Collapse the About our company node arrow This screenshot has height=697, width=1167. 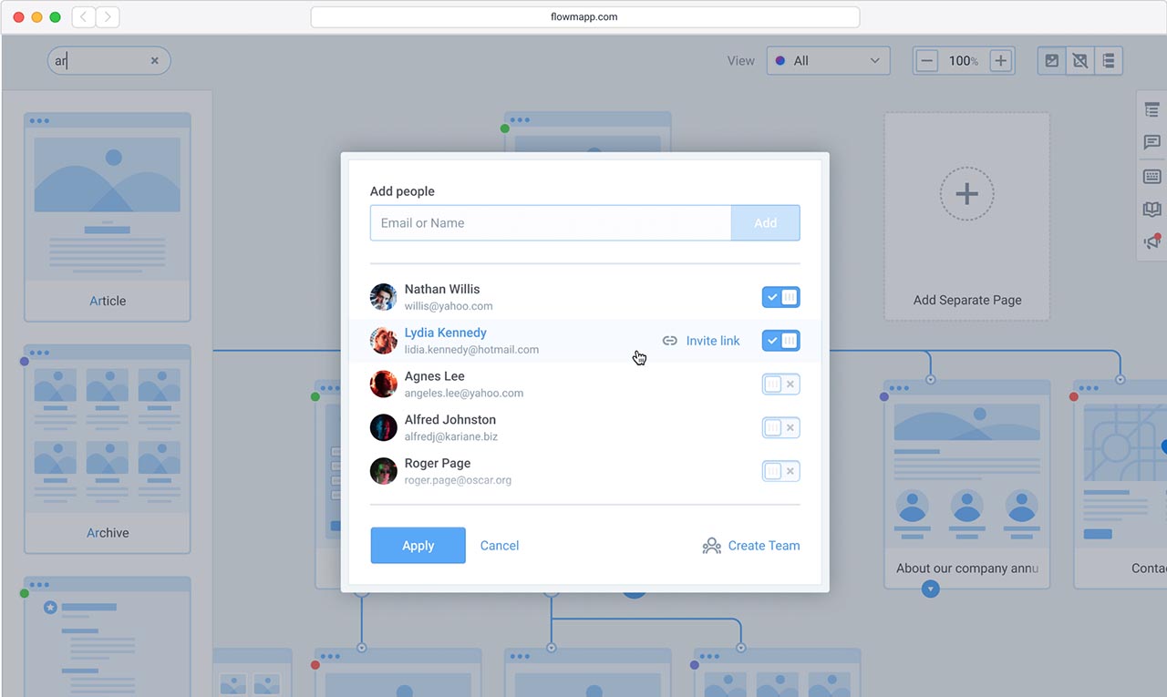(930, 589)
